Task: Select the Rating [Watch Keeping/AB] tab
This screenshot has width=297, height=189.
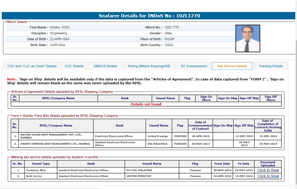Action: [x=149, y=66]
